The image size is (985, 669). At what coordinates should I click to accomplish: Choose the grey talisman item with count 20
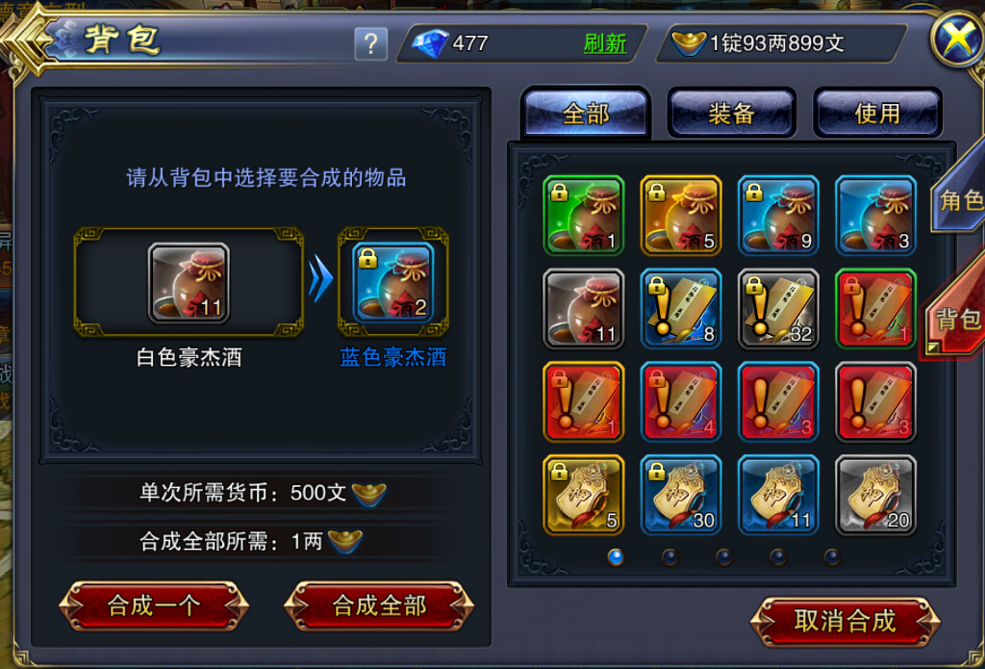coord(875,495)
